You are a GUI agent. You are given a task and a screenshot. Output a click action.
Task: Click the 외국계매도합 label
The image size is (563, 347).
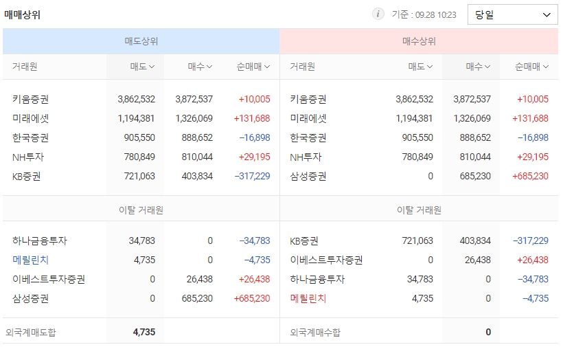point(31,333)
